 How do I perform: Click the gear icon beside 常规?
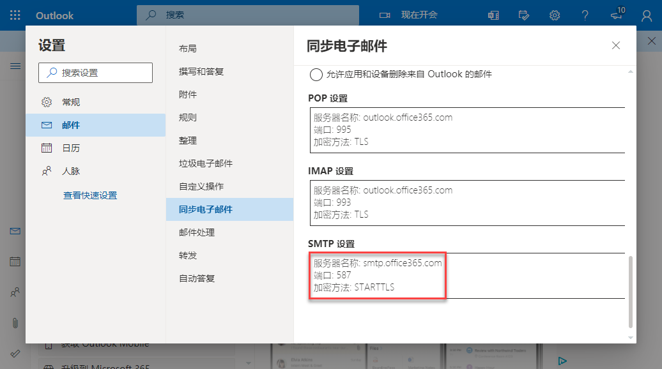click(x=47, y=102)
